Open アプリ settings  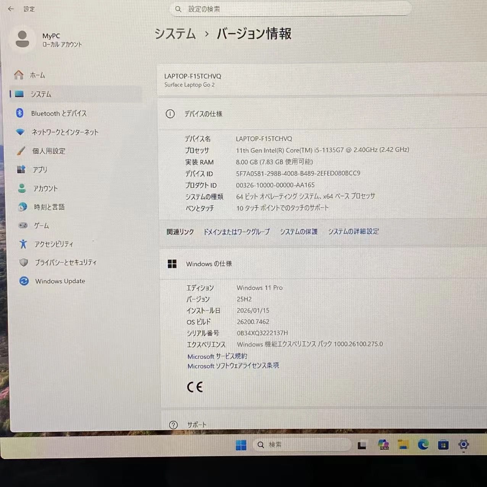pos(40,169)
